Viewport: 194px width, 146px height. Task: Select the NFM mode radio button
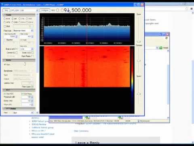[x=5, y=19]
